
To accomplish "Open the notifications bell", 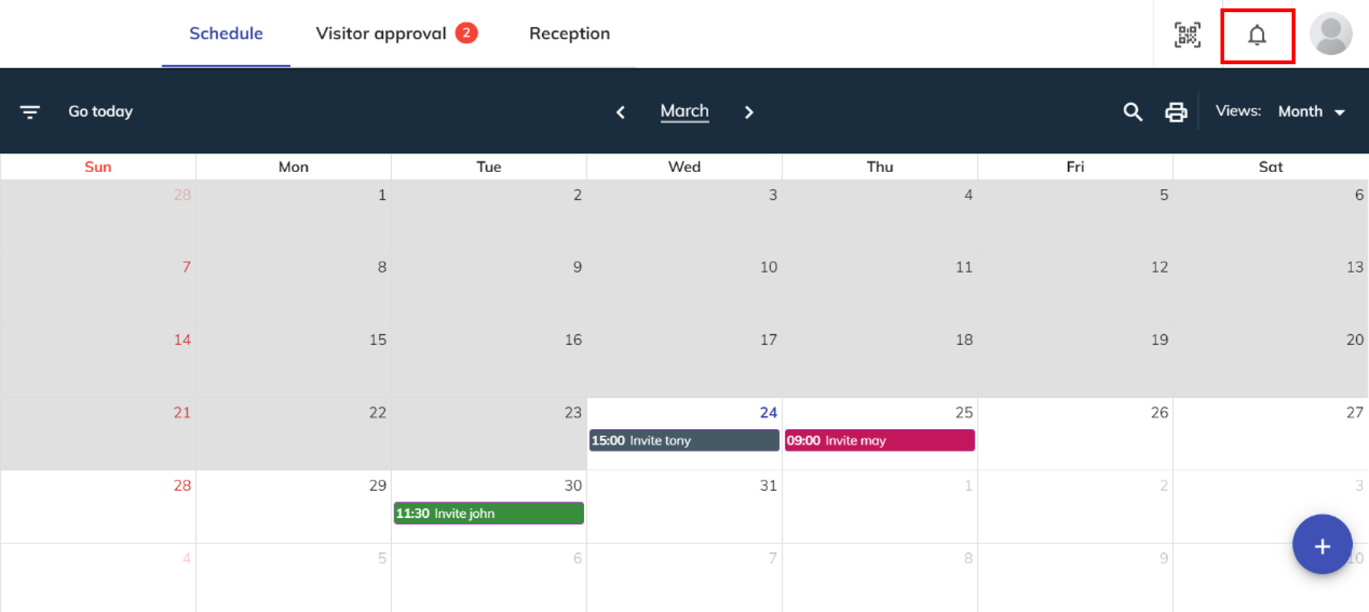I will click(1257, 35).
